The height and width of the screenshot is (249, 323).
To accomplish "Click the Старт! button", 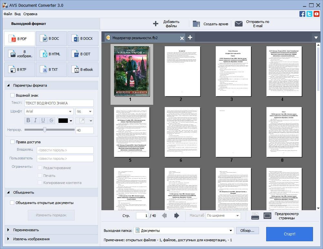I will pyautogui.click(x=289, y=234).
